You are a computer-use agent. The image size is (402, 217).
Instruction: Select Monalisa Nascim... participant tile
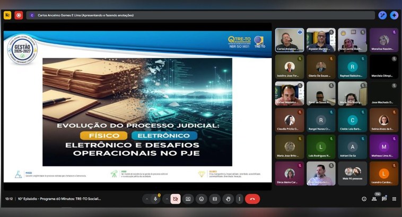click(384, 40)
